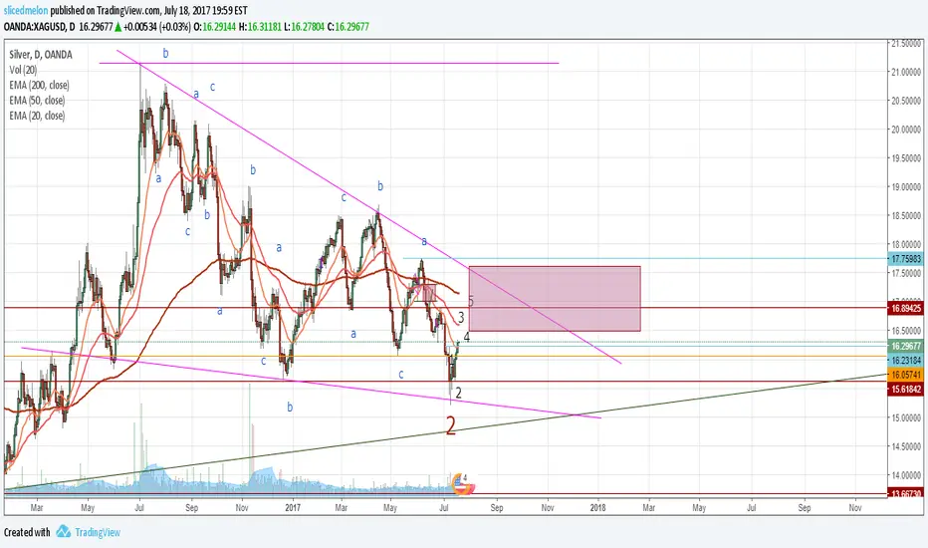This screenshot has height=548, width=928.
Task: Click the TradingView cloud logo icon
Action: (64, 531)
